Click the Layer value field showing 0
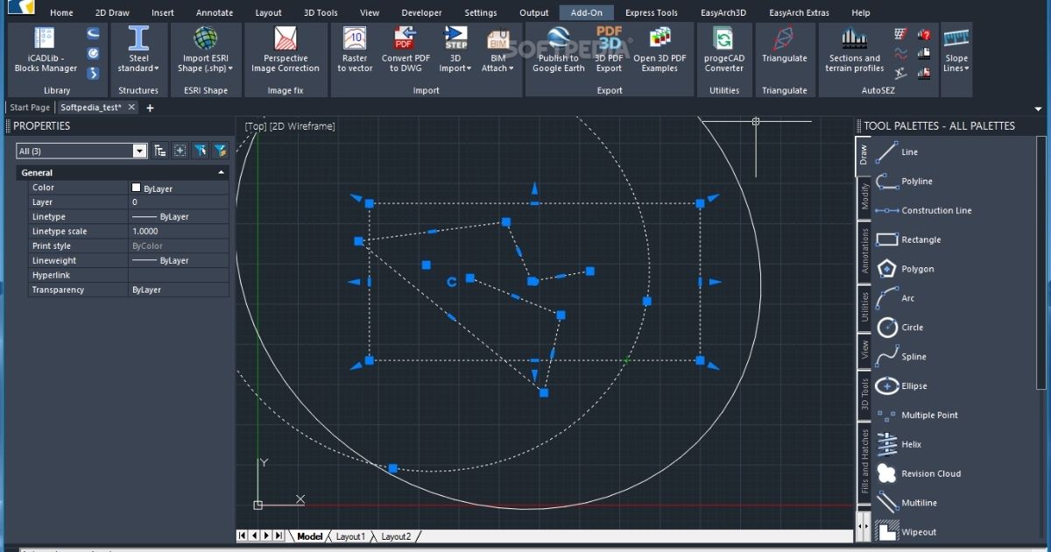 pyautogui.click(x=179, y=202)
